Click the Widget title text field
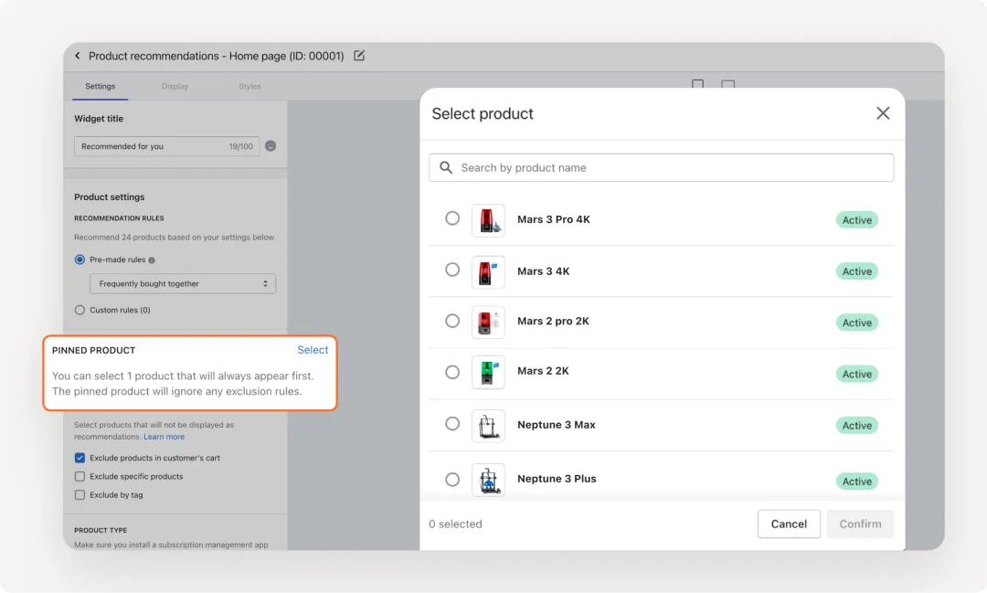This screenshot has width=987, height=593. point(167,146)
